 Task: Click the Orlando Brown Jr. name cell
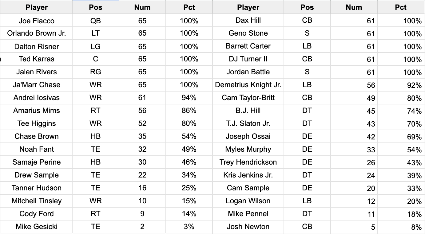[x=36, y=33]
